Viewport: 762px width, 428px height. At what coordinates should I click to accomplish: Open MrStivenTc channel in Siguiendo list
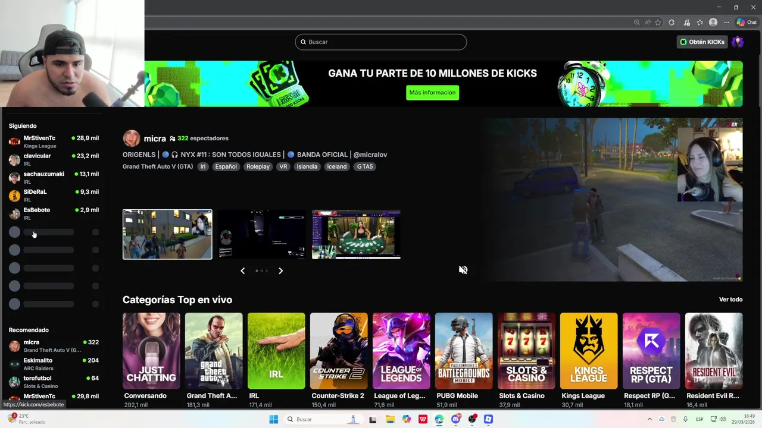[54, 141]
